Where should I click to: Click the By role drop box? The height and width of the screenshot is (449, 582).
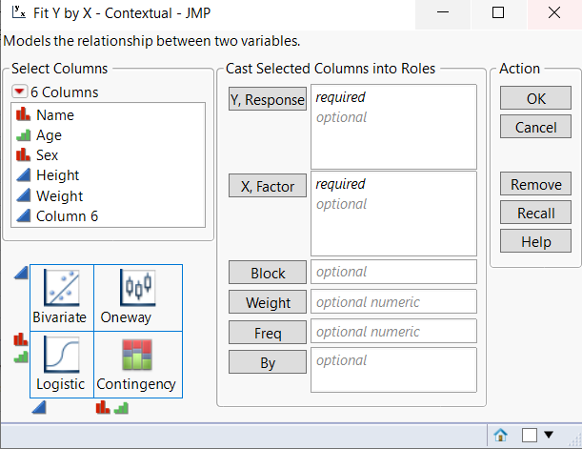[393, 369]
